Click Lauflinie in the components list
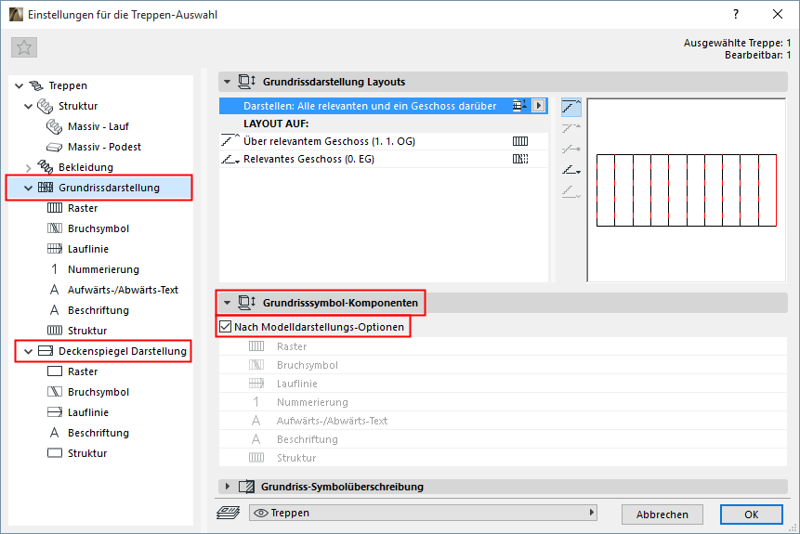Viewport: 800px width, 534px height. point(503,384)
